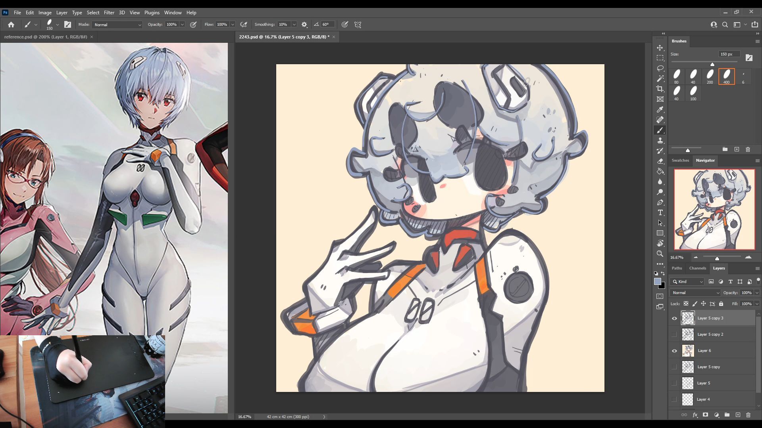Open the Filter menu
Screen dimensions: 762x428
109,13
